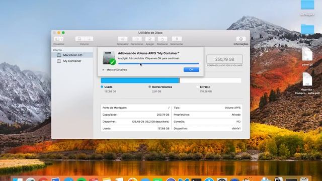Click the white free portion of storage bar

tap(210, 80)
